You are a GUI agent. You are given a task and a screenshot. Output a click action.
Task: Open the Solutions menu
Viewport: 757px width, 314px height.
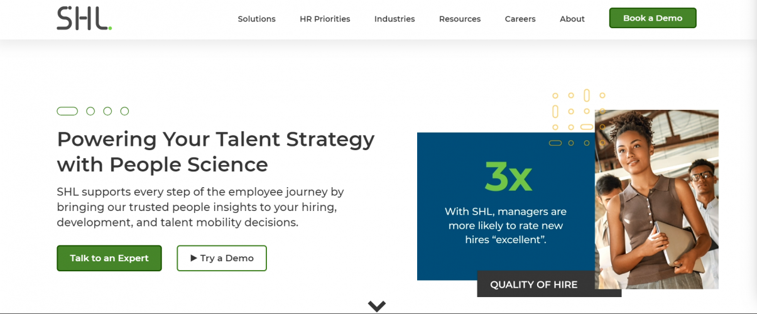click(256, 19)
